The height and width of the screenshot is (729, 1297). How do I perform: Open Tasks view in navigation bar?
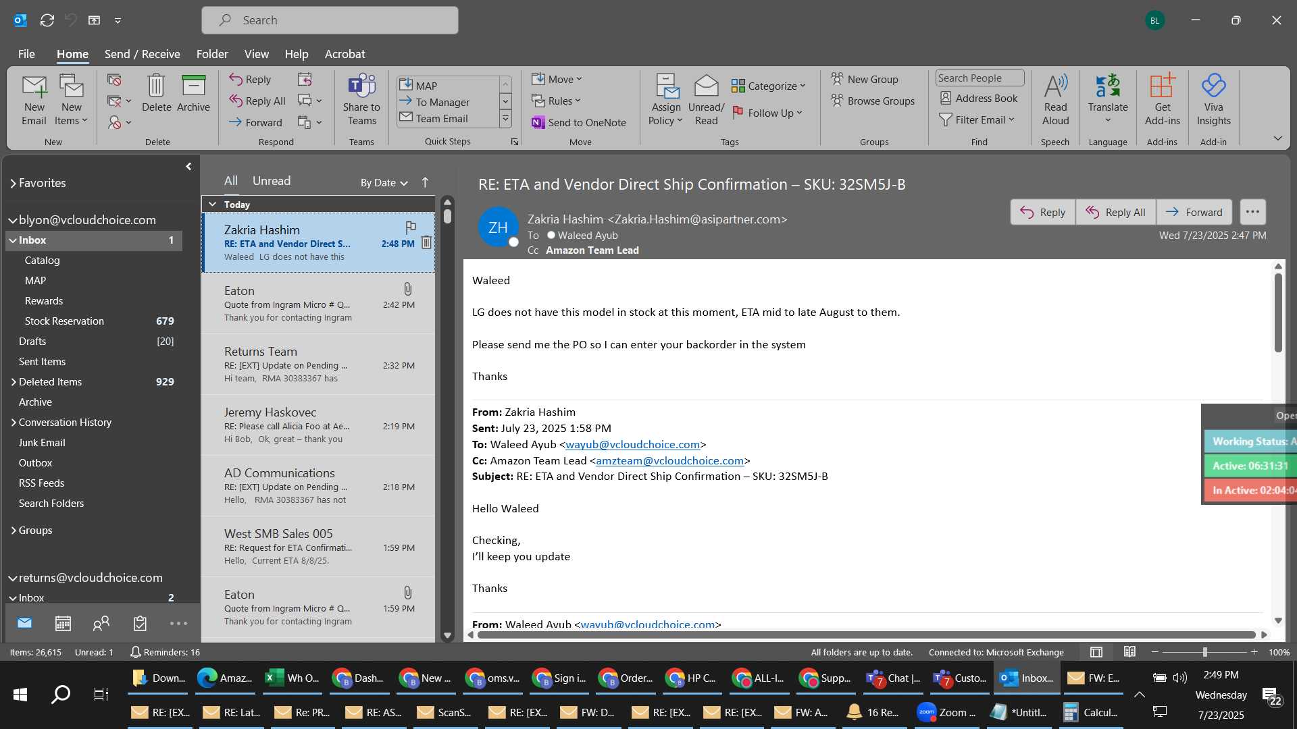point(140,623)
